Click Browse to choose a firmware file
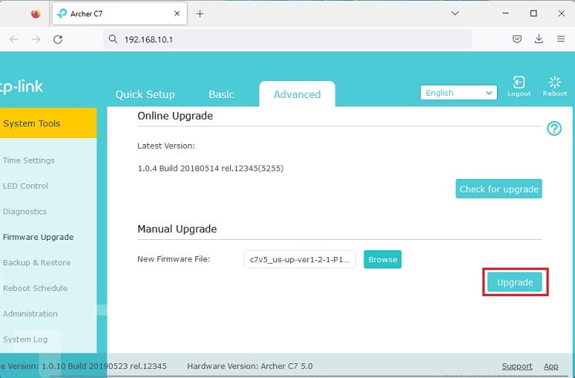The image size is (575, 378). pyautogui.click(x=383, y=259)
